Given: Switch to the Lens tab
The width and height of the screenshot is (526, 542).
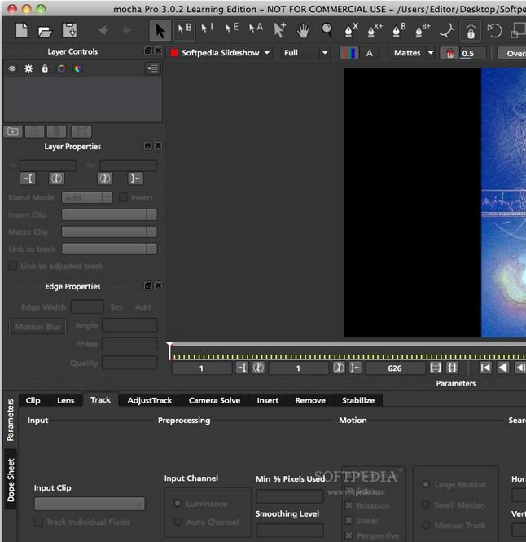Looking at the screenshot, I should coord(66,400).
